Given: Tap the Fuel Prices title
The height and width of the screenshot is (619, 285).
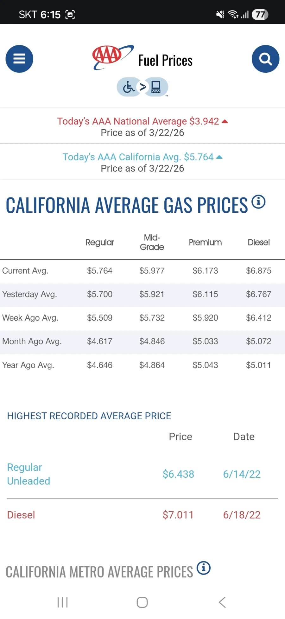Looking at the screenshot, I should (x=165, y=60).
